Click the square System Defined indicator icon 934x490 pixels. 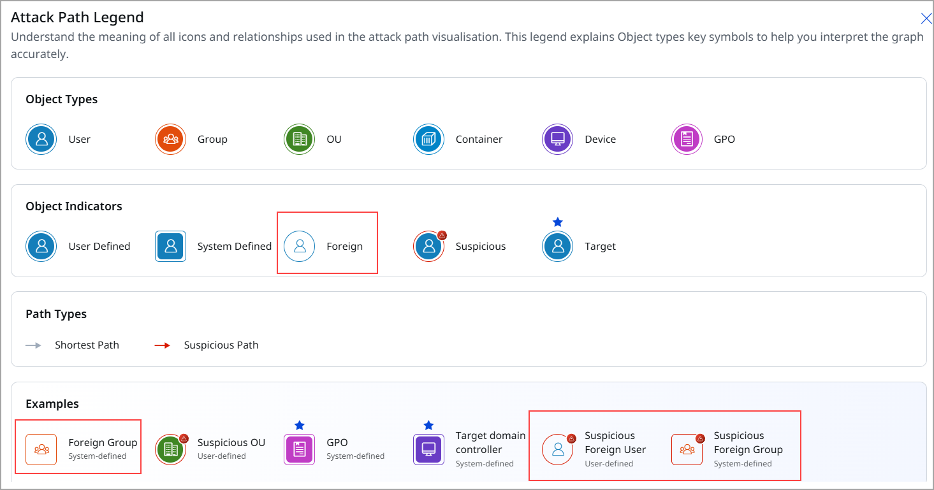tap(170, 246)
